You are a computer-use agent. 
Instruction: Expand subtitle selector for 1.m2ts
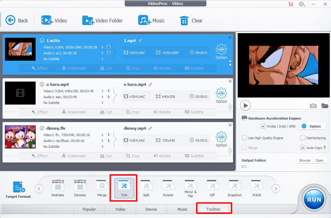tap(102, 59)
